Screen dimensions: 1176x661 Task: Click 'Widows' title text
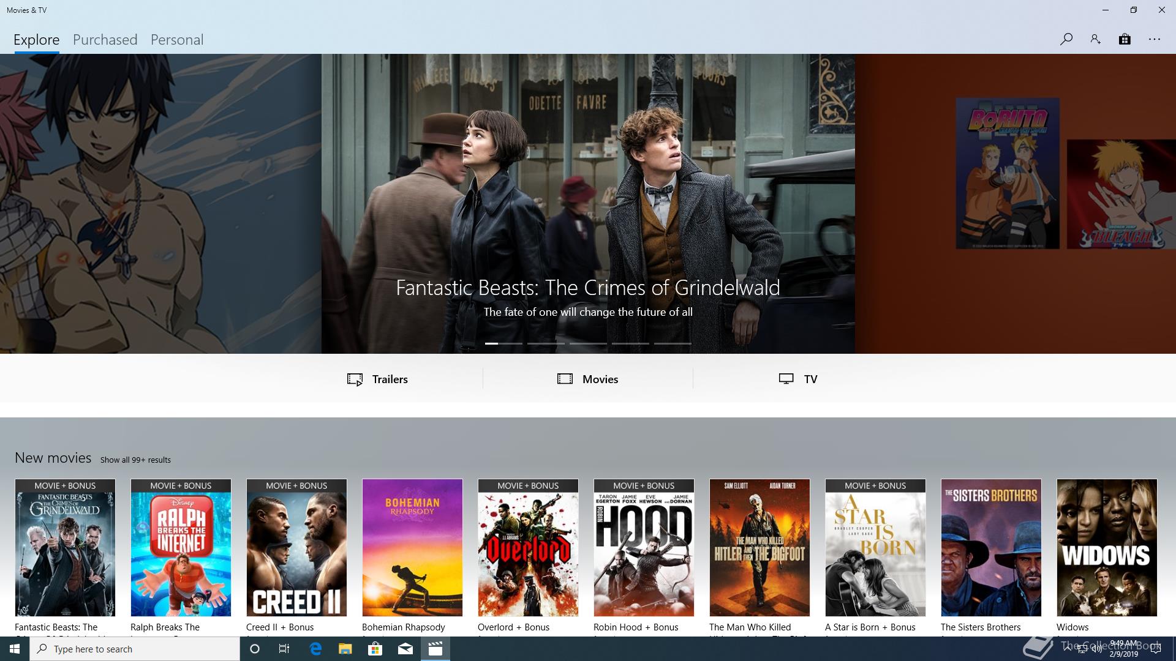pyautogui.click(x=1072, y=627)
